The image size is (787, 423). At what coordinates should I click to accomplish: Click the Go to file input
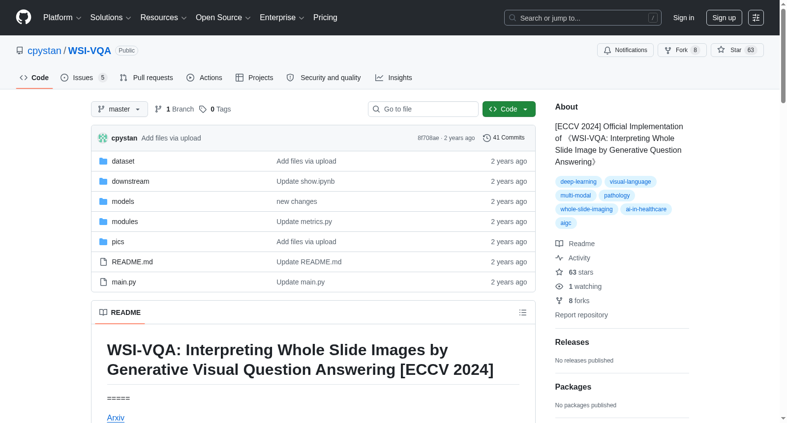[x=423, y=109]
